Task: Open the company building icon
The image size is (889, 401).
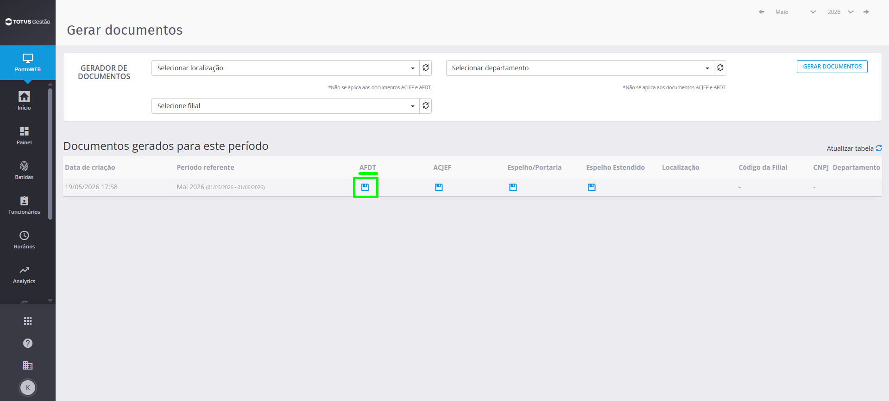Action: click(x=28, y=365)
